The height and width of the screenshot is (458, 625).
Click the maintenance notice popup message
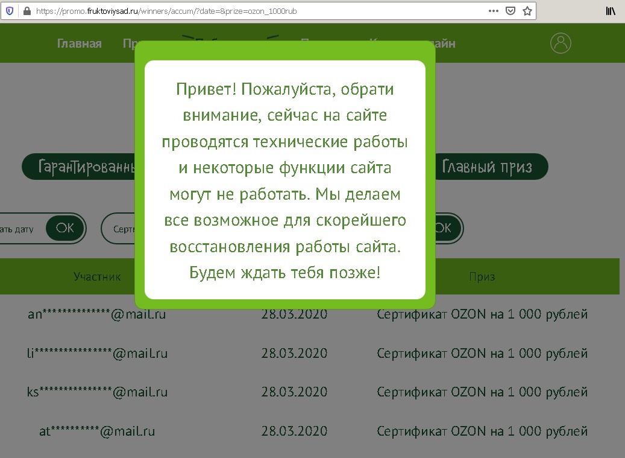(284, 180)
